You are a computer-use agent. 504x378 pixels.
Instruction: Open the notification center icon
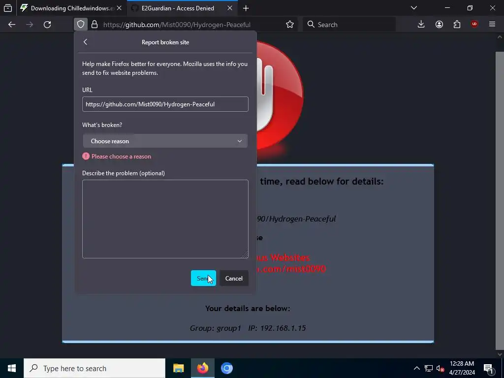(489, 368)
